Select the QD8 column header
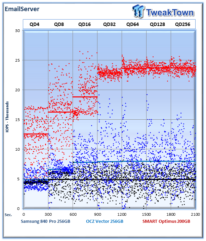206x241 pixels. pos(59,24)
